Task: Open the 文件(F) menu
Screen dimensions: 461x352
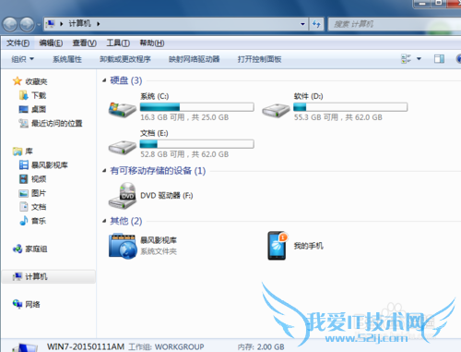Action: [x=18, y=42]
